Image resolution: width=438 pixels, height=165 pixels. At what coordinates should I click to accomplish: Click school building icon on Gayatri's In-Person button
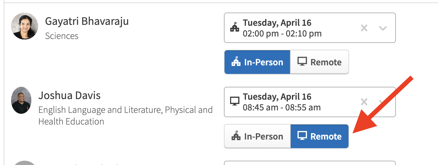coord(236,62)
